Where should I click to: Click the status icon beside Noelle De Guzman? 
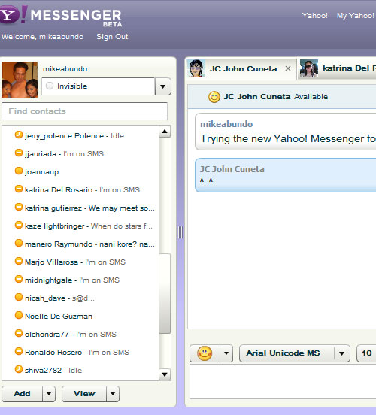point(19,315)
